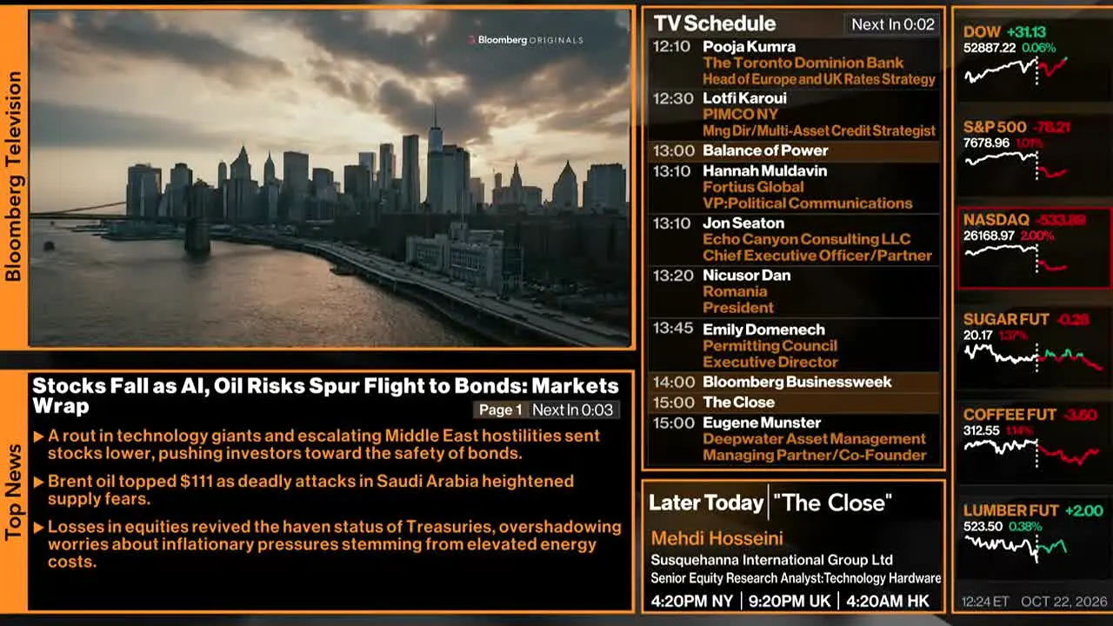
Task: Open the New York skyline video thumbnail
Action: coord(330,178)
